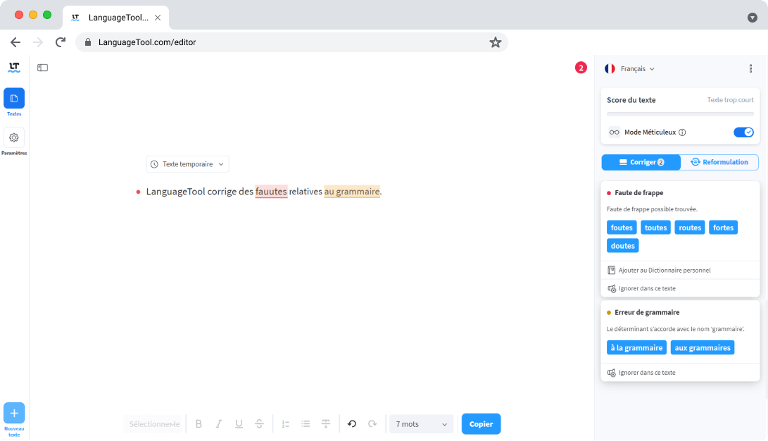
Task: Click the 'Texte trop court' label
Action: [x=730, y=100]
